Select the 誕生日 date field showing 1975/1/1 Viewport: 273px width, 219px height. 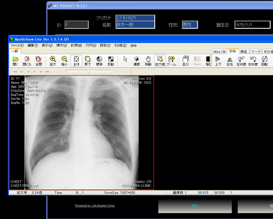pyautogui.click(x=252, y=25)
